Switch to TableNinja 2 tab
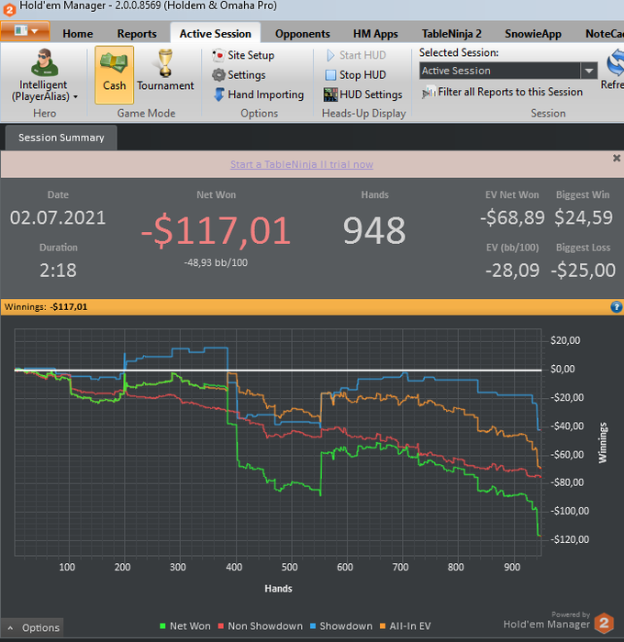Screen dimensions: 624x642 tap(451, 34)
